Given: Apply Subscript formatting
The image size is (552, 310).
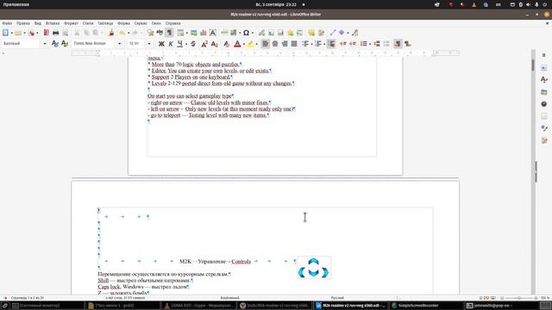Looking at the screenshot, I should 215,44.
